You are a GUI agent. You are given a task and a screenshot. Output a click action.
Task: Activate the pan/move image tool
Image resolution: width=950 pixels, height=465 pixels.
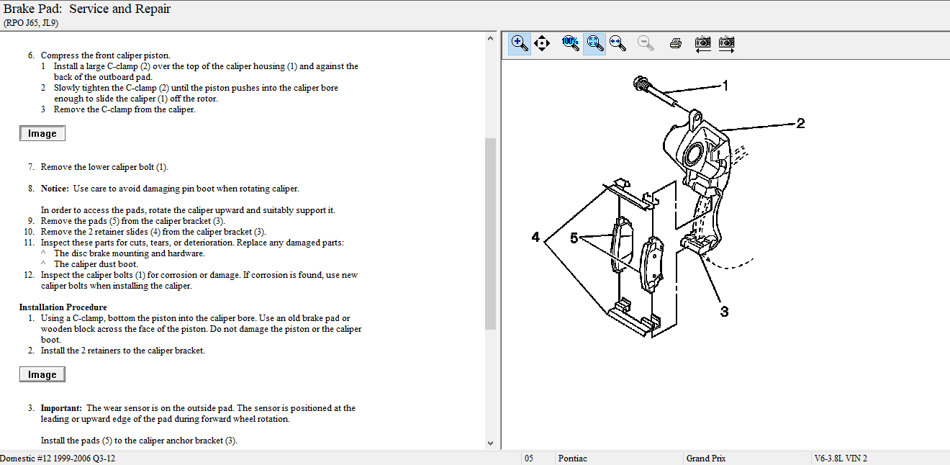[x=542, y=43]
